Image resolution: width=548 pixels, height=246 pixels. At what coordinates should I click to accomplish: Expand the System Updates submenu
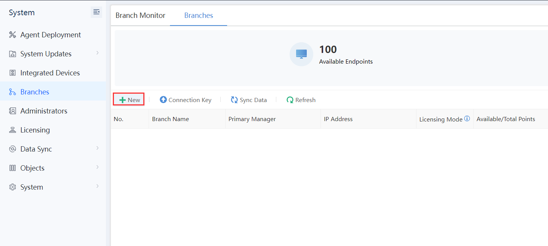(x=98, y=53)
